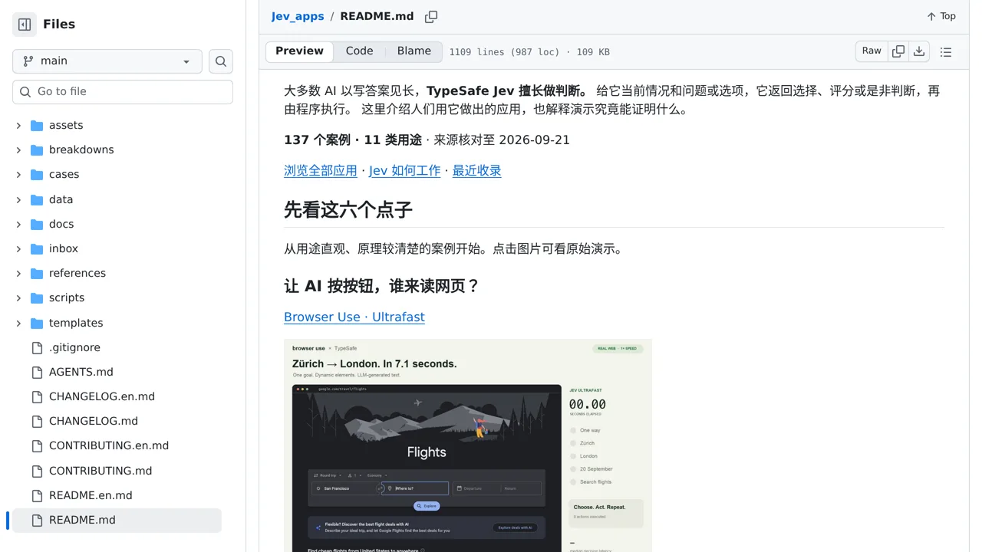Screen dimensions: 982x552
Task: Open .gitignore file name in tree
Action: coord(74,347)
